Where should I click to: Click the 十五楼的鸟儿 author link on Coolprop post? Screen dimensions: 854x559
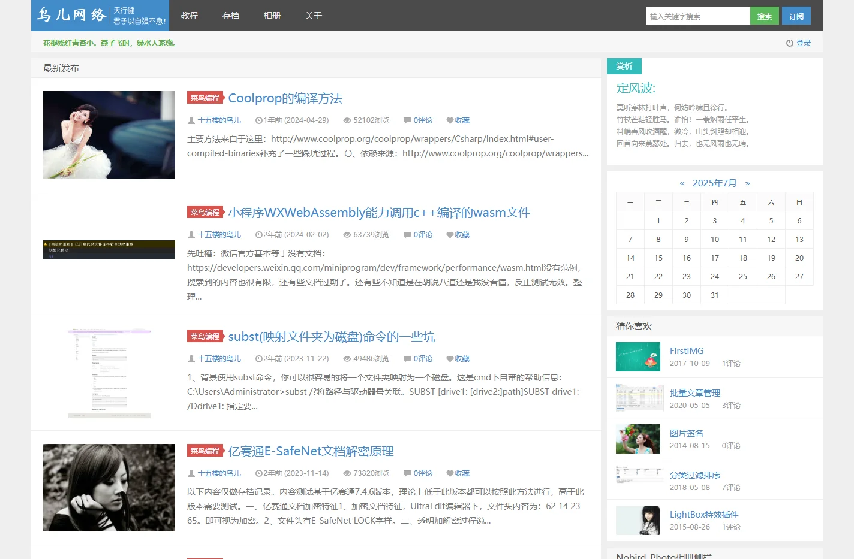pos(219,120)
